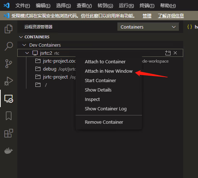Open the Extensions view icon

tap(9, 133)
